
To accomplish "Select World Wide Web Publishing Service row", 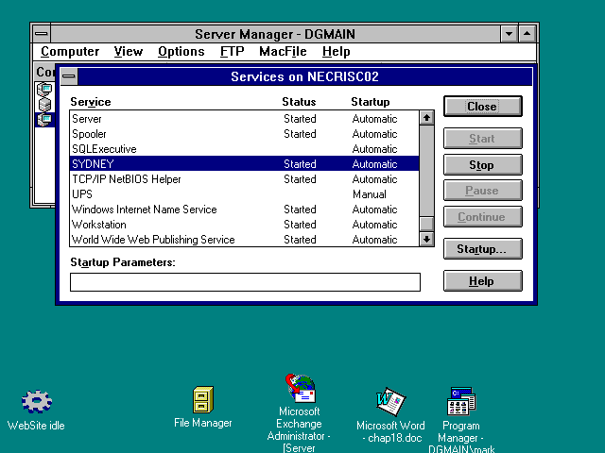I will [244, 239].
